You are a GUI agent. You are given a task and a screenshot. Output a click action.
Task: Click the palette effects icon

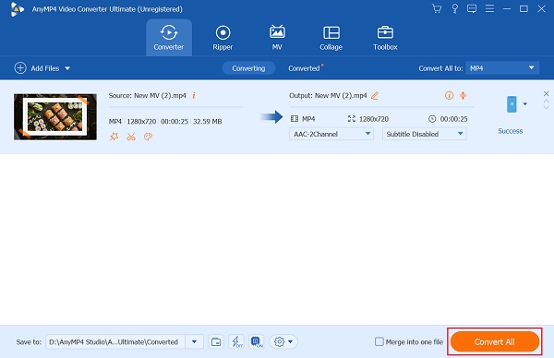point(148,137)
